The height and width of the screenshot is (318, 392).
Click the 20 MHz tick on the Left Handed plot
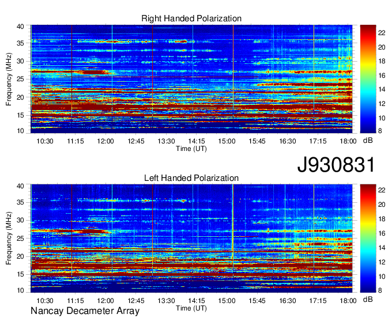tap(20, 256)
